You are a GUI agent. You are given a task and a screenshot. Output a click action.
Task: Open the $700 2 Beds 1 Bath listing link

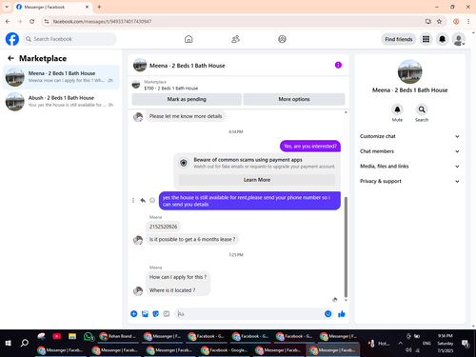pos(170,89)
